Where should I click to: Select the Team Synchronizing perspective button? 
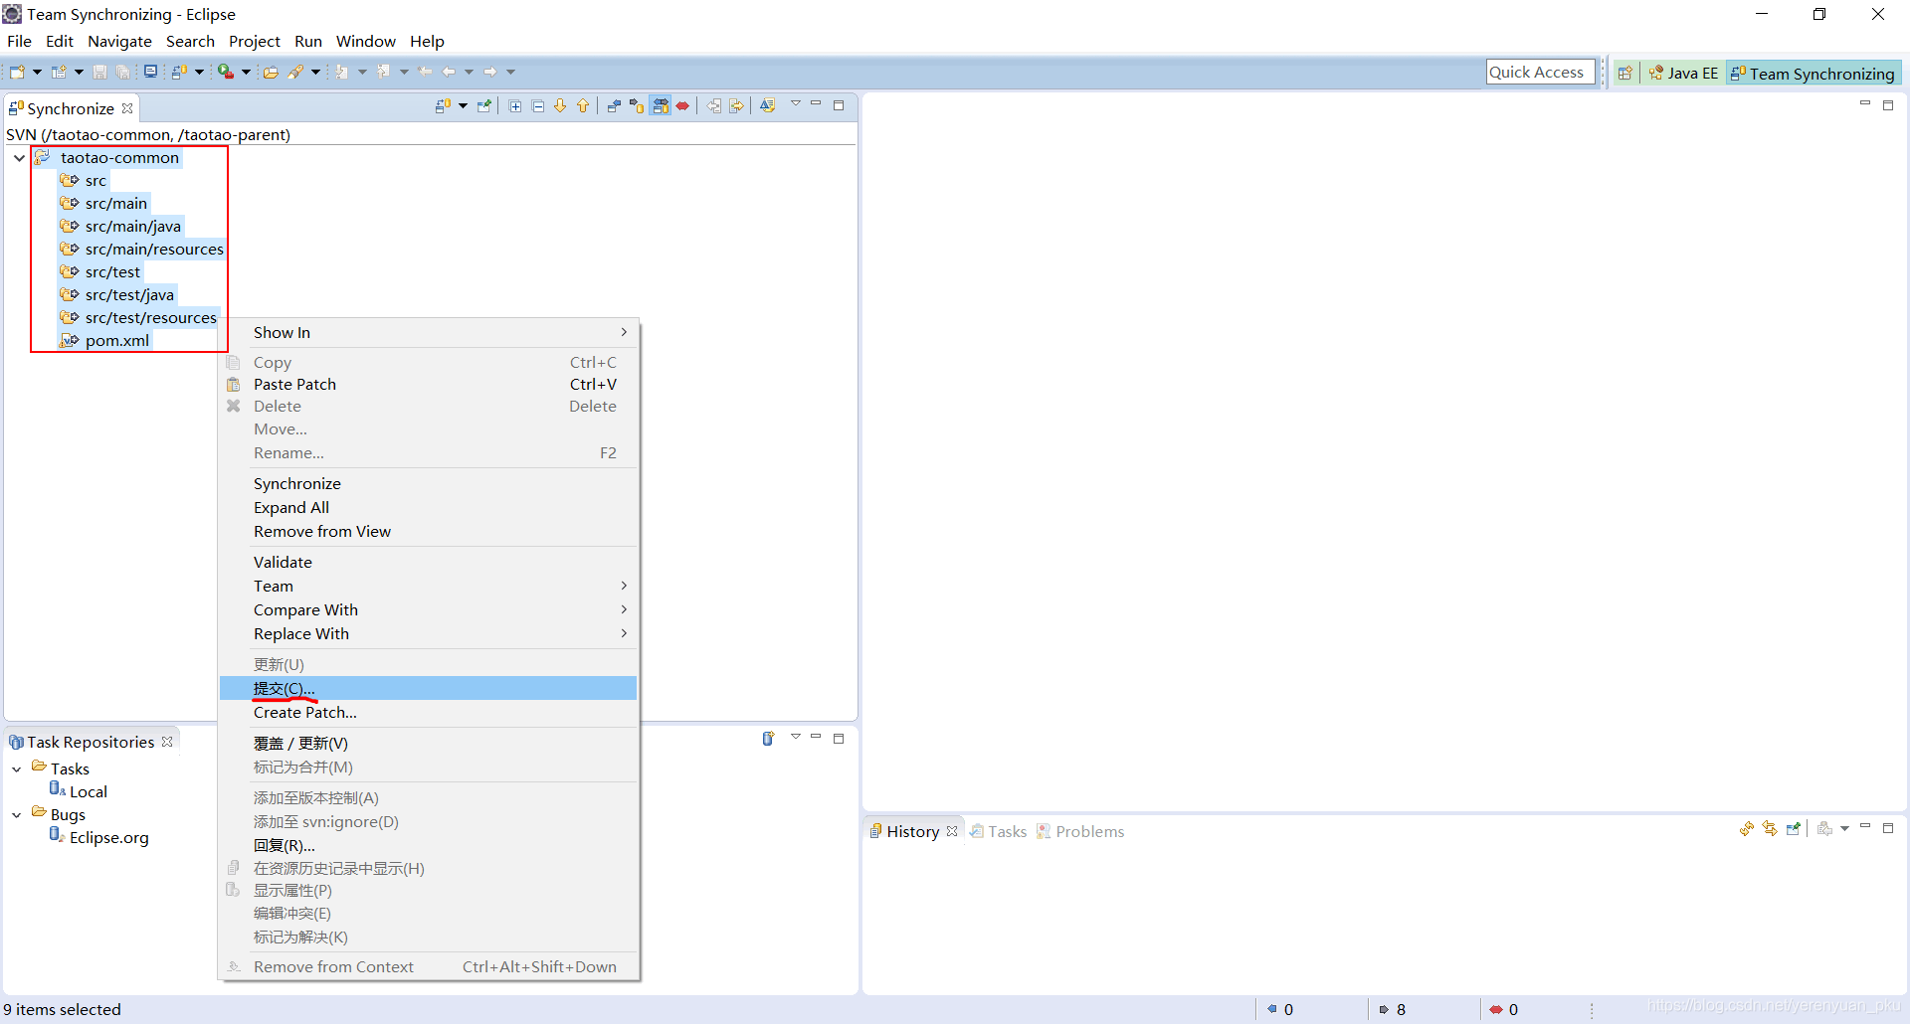point(1813,74)
